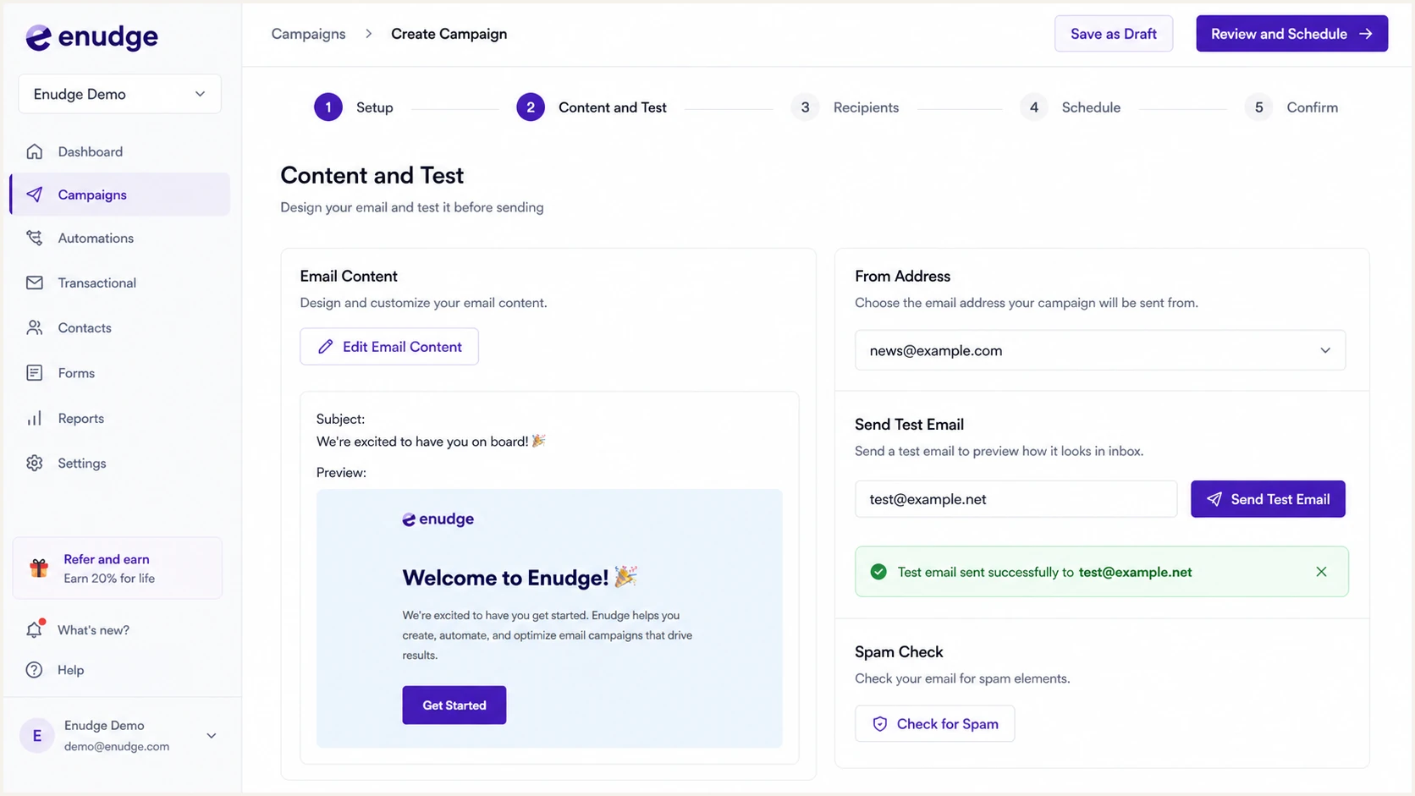Screen dimensions: 1415x796
Task: Go to step 4 Schedule
Action: coord(1071,107)
